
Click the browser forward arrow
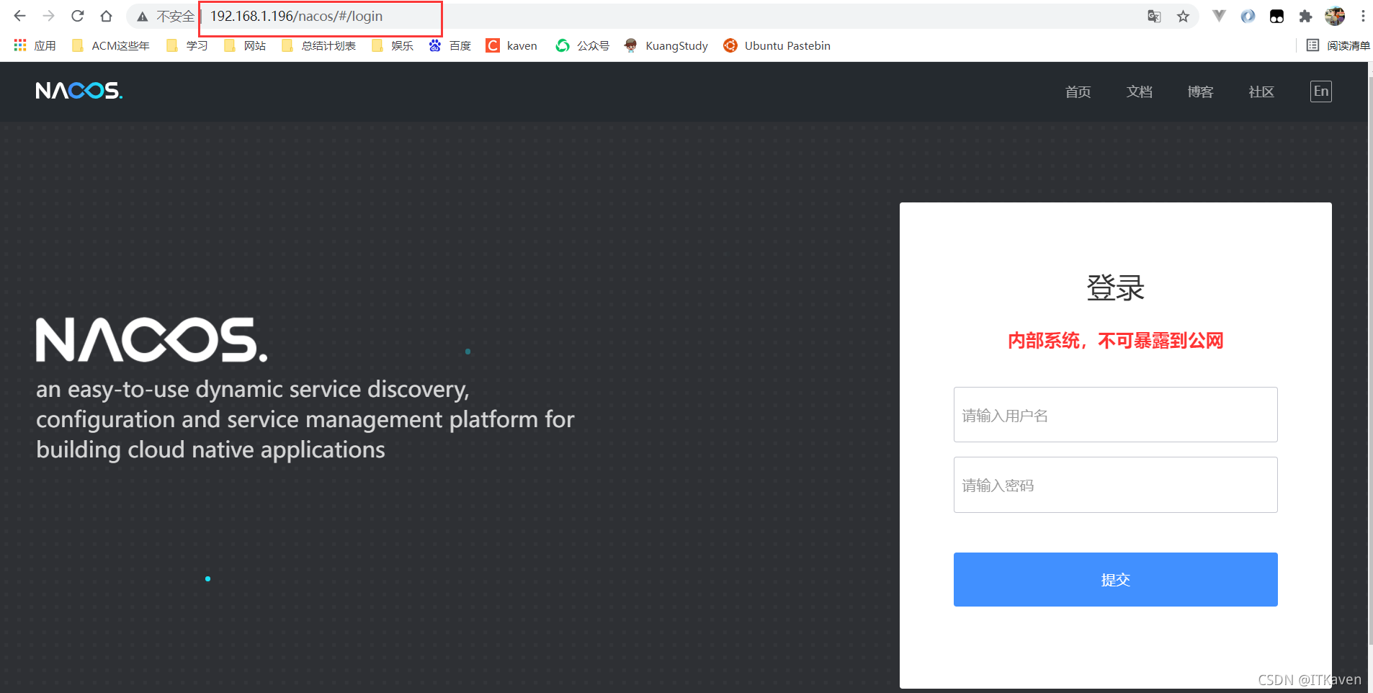pos(48,16)
